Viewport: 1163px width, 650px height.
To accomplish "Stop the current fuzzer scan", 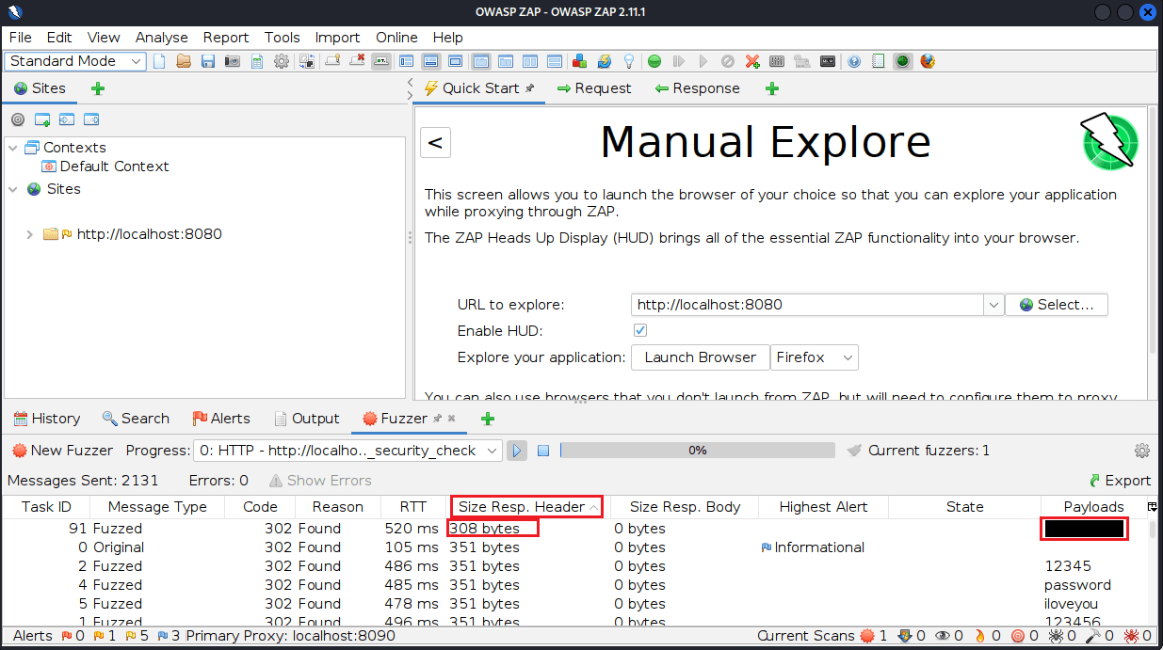I will point(543,451).
